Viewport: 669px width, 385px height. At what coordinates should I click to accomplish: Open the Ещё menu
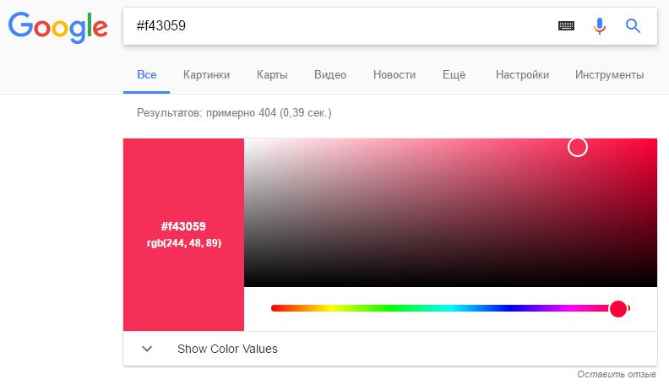click(x=454, y=75)
